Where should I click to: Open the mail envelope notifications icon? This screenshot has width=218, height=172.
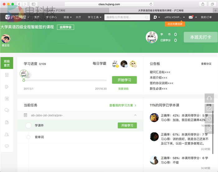[191, 17]
